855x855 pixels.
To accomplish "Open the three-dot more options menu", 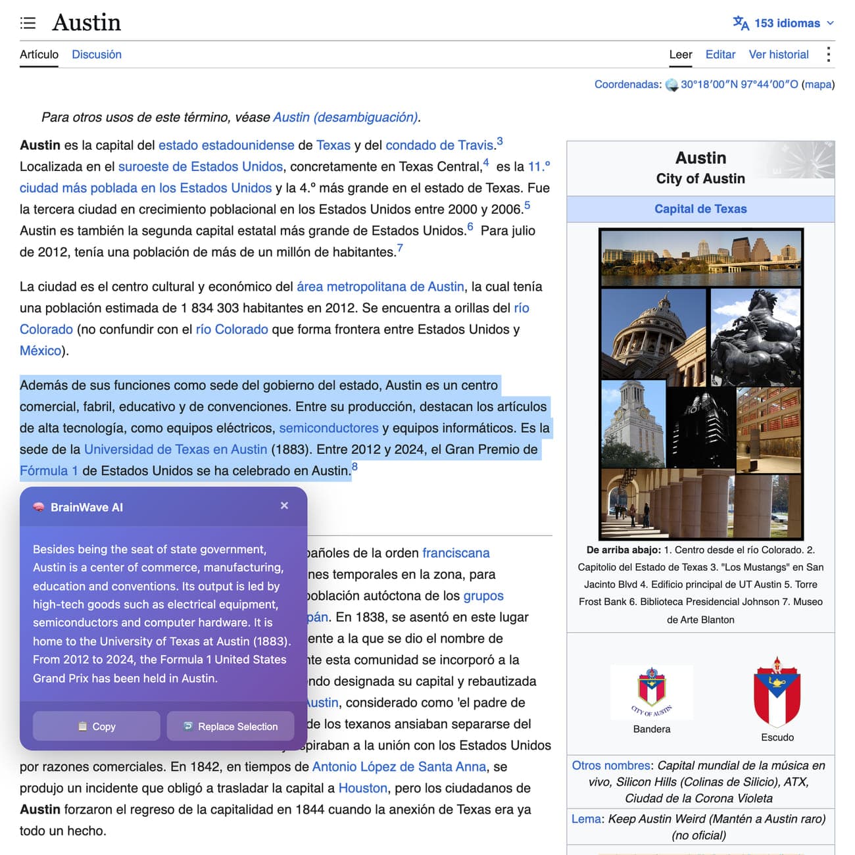I will 828,55.
